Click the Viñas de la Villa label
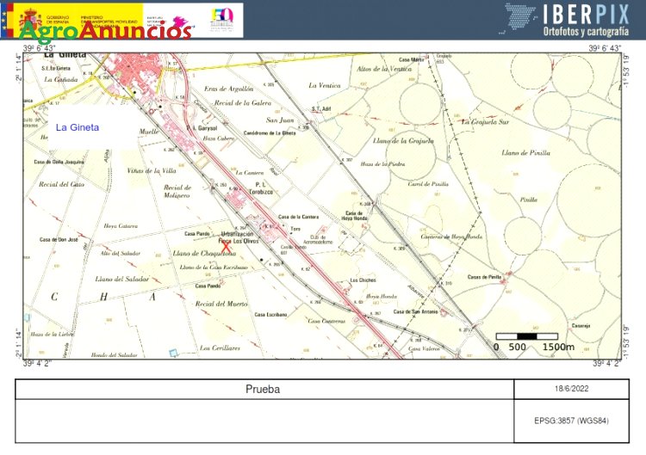646x455 pixels. point(152,170)
